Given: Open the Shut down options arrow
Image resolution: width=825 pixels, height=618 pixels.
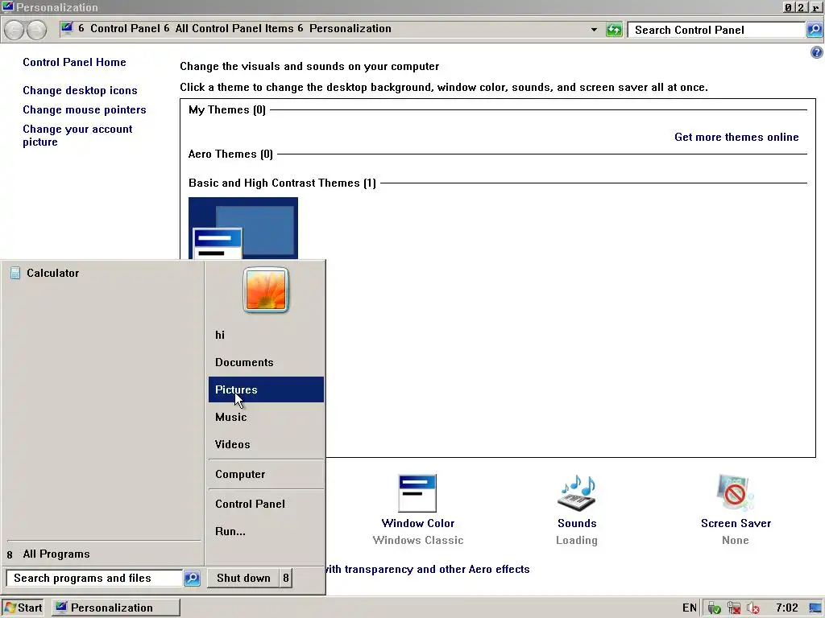Looking at the screenshot, I should (286, 578).
